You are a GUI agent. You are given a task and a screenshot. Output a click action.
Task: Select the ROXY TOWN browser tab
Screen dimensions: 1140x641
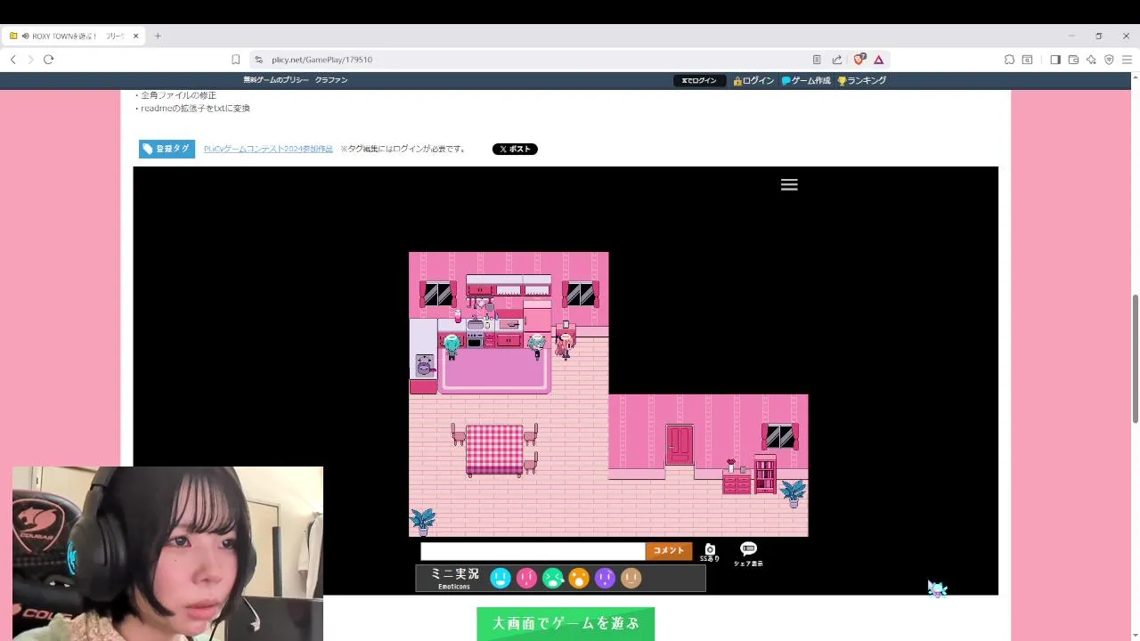(x=73, y=36)
